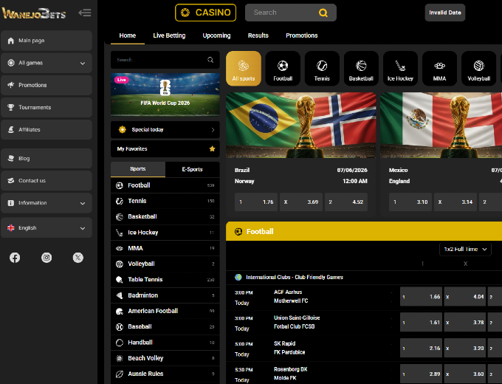Collapse the sidebar with the menu-fold icon
The image size is (502, 384).
click(x=85, y=13)
